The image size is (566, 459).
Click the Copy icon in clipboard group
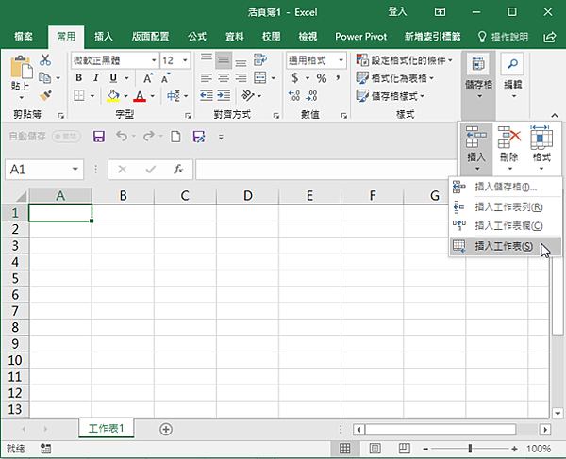click(45, 77)
